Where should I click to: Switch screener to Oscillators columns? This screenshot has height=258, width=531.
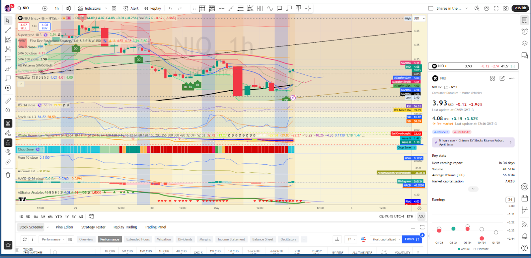pos(288,239)
